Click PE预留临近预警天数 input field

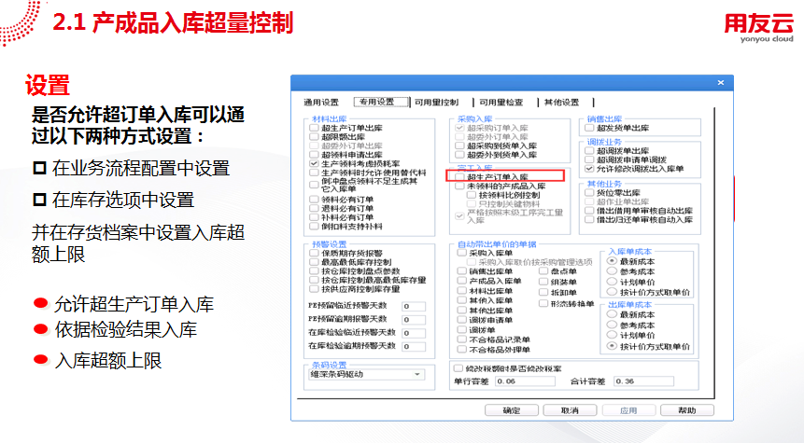pyautogui.click(x=414, y=306)
